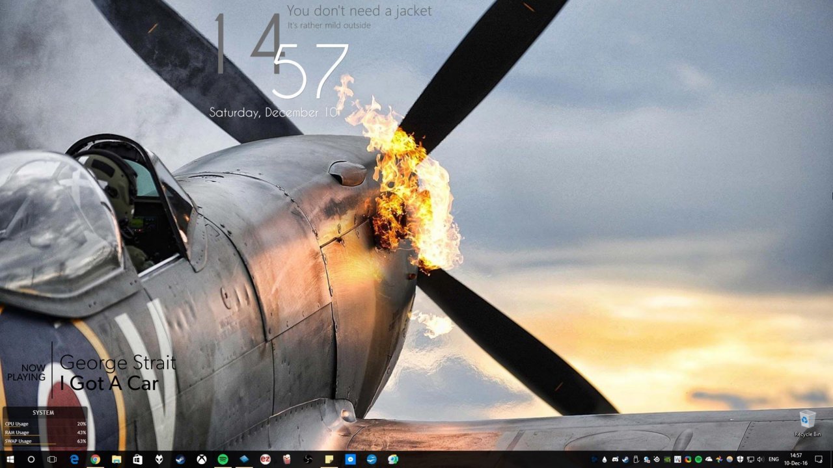Click the 'Saturday, December 10' date widget
Screen dimensions: 833x468
[273, 112]
